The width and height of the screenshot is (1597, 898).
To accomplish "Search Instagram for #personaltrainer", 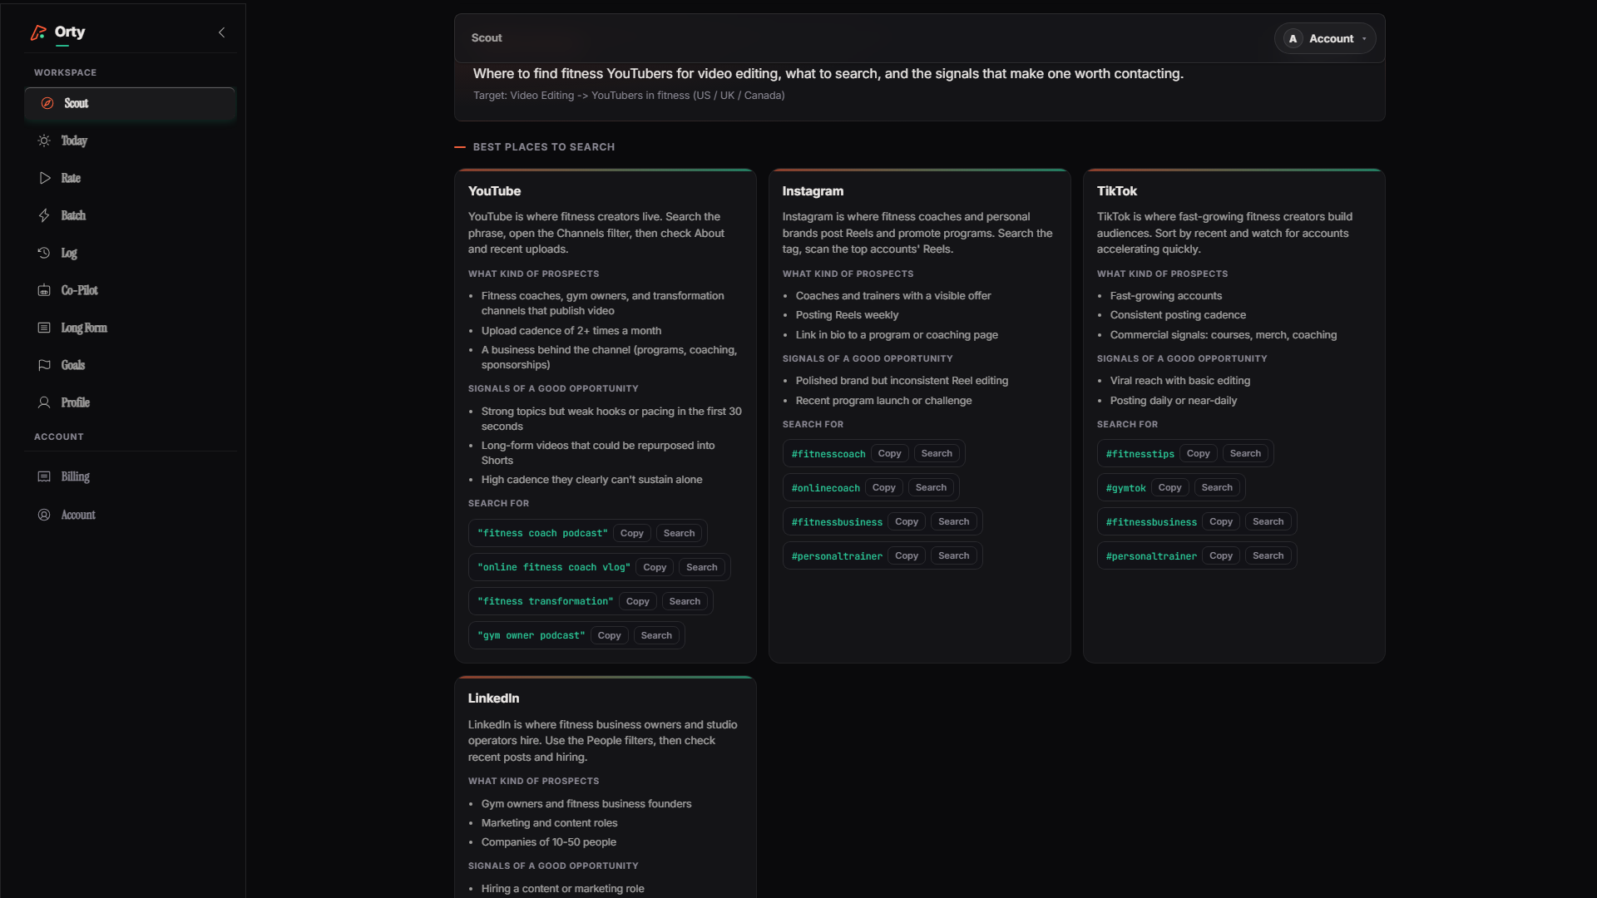I will [x=953, y=555].
